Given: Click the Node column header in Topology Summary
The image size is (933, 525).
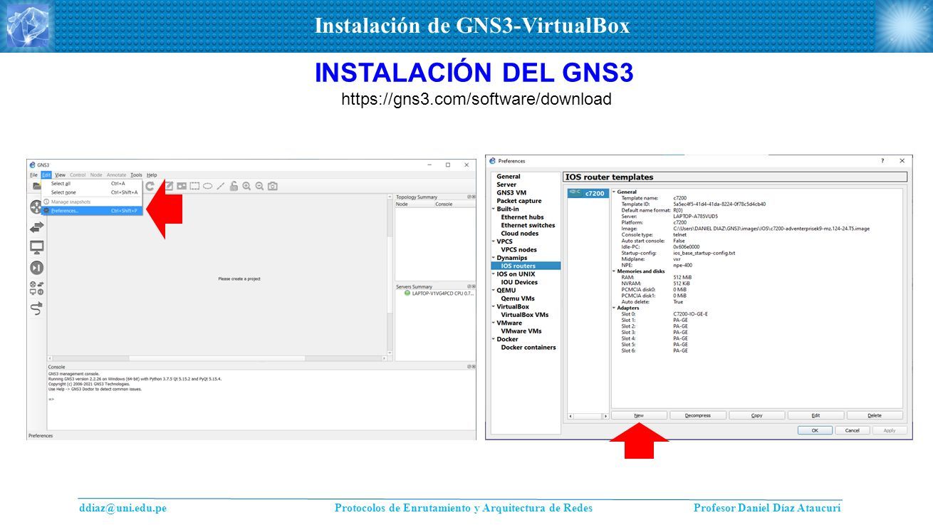Looking at the screenshot, I should click(x=415, y=204).
